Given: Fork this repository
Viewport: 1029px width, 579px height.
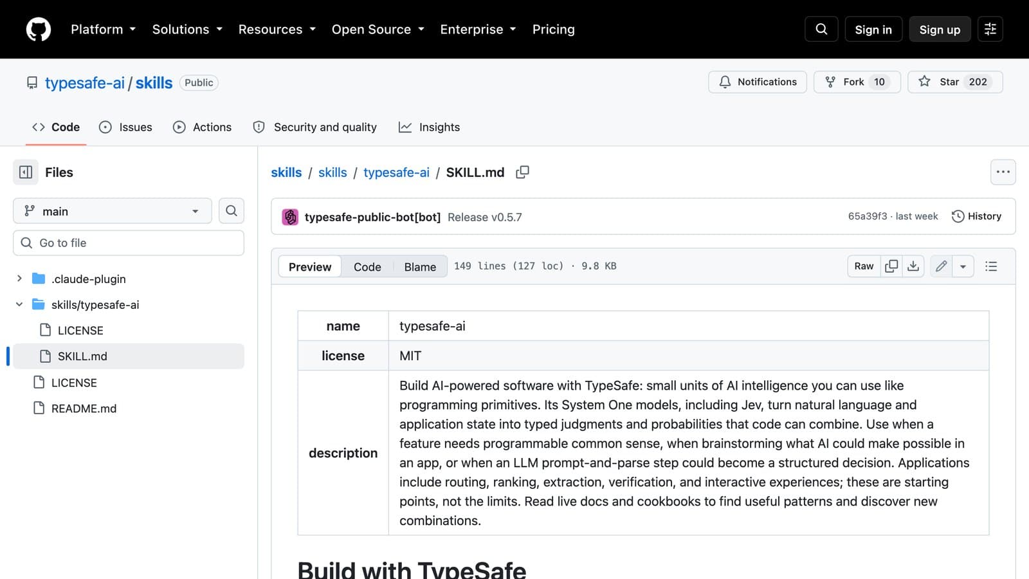Looking at the screenshot, I should (x=857, y=82).
